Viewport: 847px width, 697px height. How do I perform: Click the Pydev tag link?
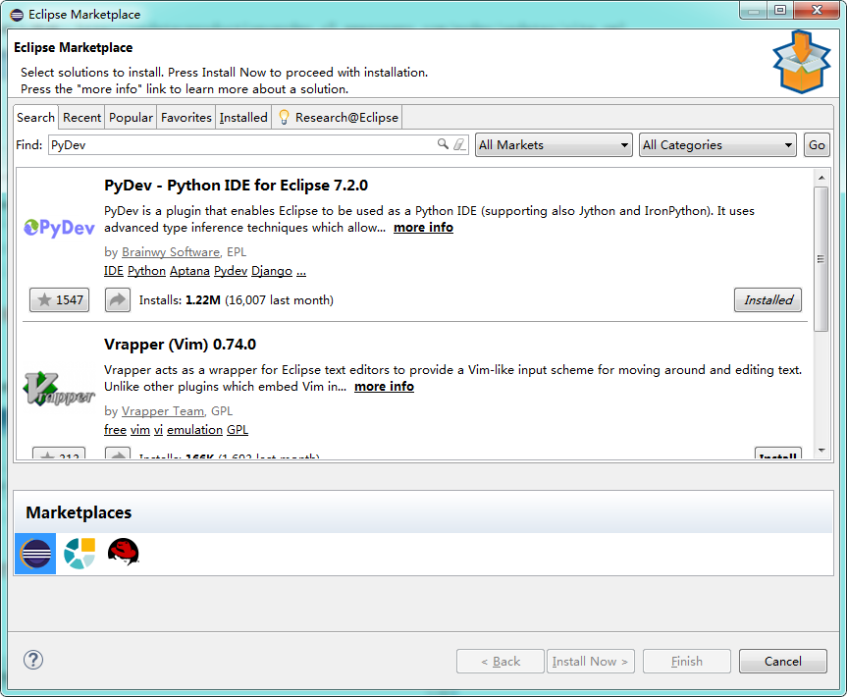(230, 271)
